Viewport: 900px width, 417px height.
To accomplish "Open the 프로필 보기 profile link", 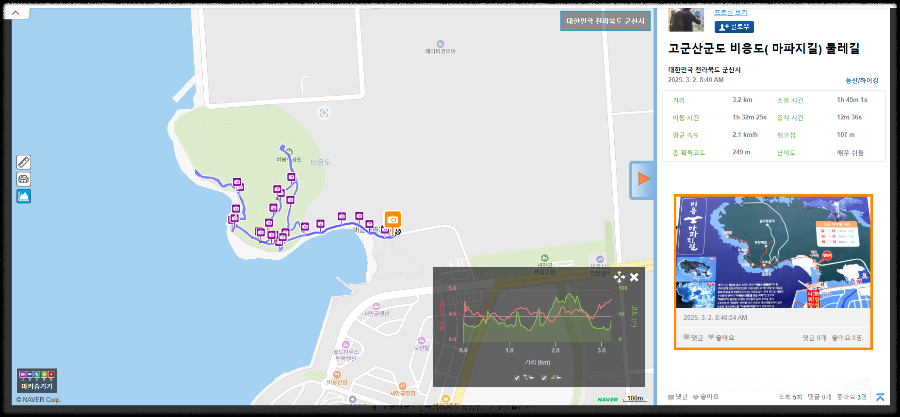I will [731, 12].
